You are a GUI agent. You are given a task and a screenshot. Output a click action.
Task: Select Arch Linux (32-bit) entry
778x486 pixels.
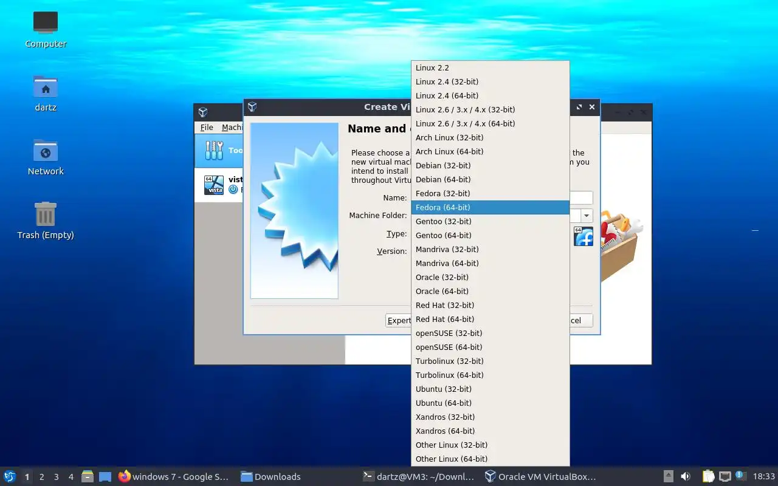(491, 137)
